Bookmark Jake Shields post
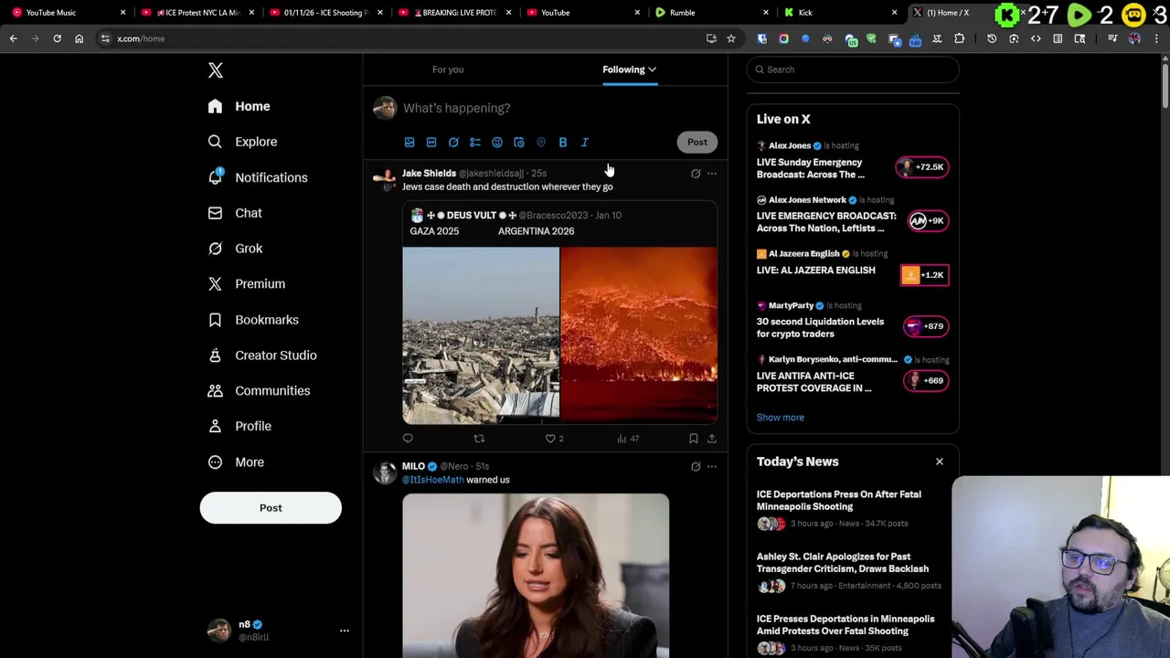The image size is (1170, 658). point(694,439)
